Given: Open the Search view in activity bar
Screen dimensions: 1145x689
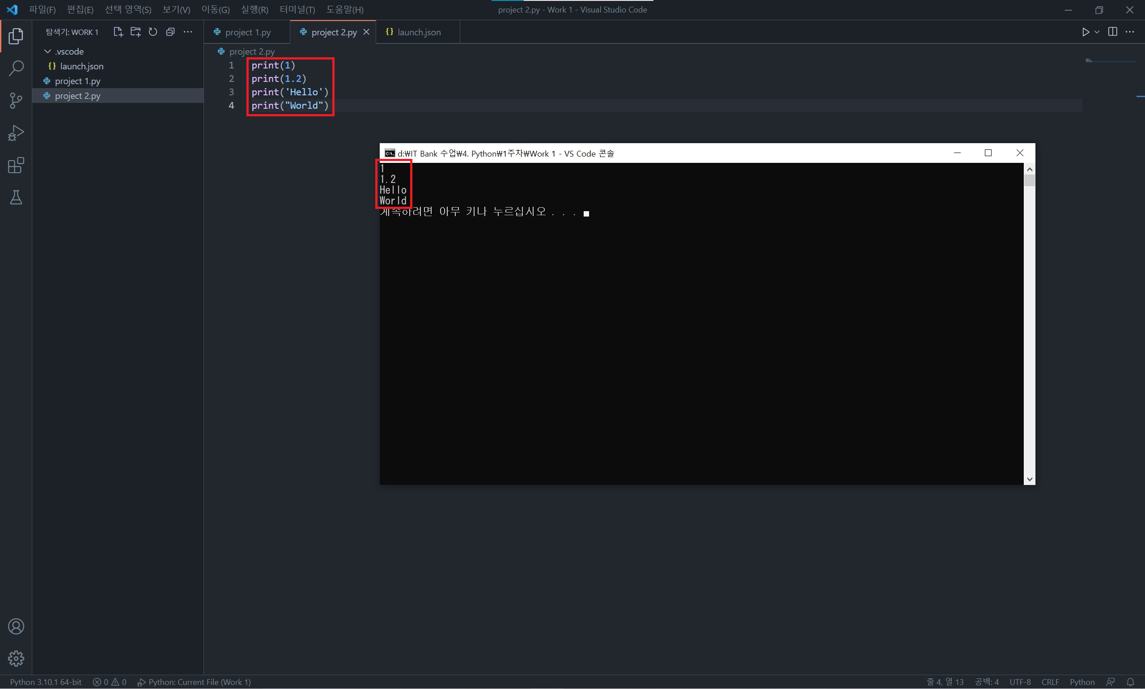Looking at the screenshot, I should coord(16,68).
